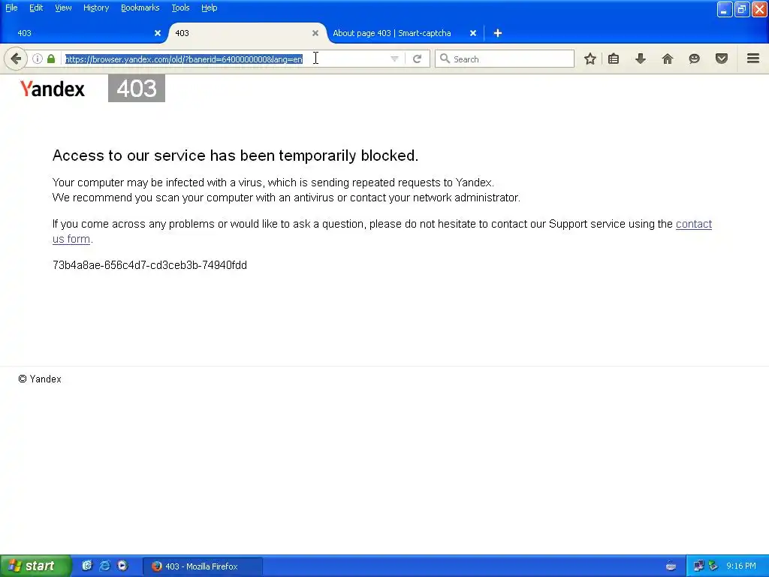Open the File menu
The width and height of the screenshot is (769, 577).
11,8
